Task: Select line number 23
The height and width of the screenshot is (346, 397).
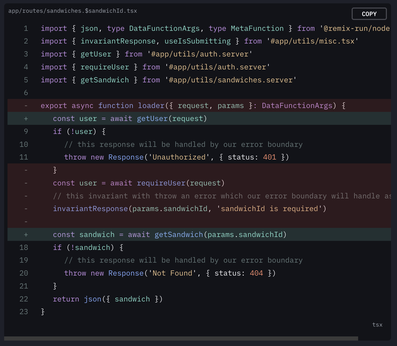Action: pyautogui.click(x=23, y=312)
